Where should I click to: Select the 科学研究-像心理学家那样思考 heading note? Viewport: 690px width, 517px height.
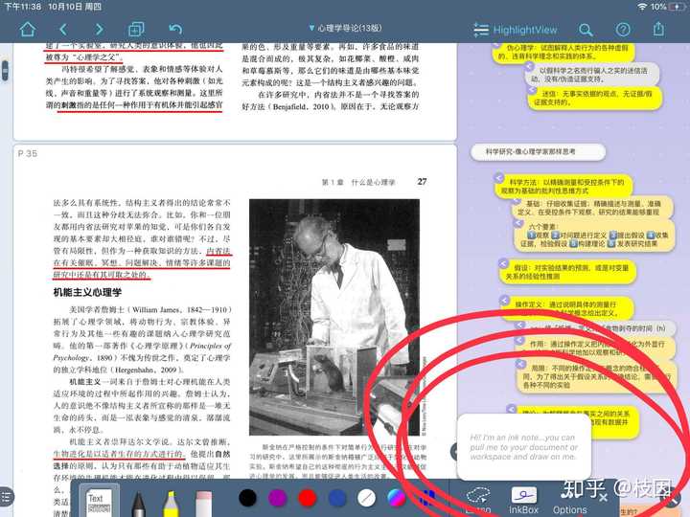point(538,151)
